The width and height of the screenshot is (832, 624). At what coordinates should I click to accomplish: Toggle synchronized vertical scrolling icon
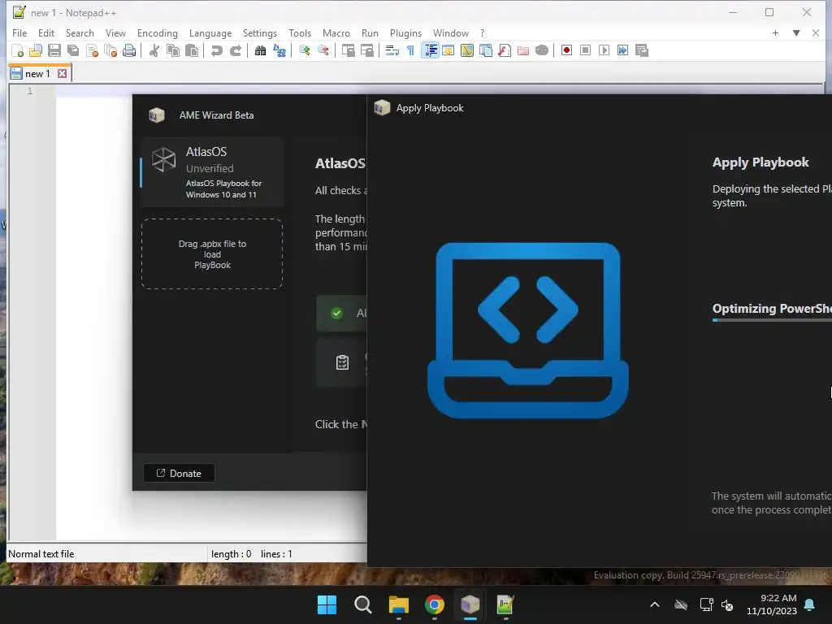coord(348,50)
